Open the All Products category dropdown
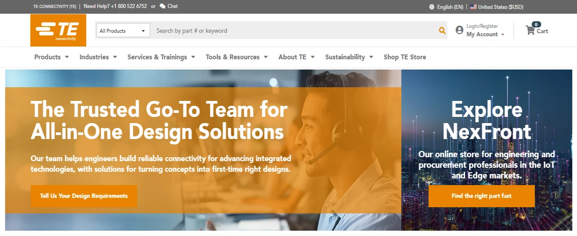The height and width of the screenshot is (236, 577). [x=123, y=31]
